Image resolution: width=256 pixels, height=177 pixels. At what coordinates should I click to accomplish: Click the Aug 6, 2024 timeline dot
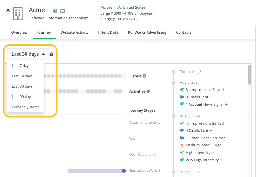pyautogui.click(x=174, y=82)
